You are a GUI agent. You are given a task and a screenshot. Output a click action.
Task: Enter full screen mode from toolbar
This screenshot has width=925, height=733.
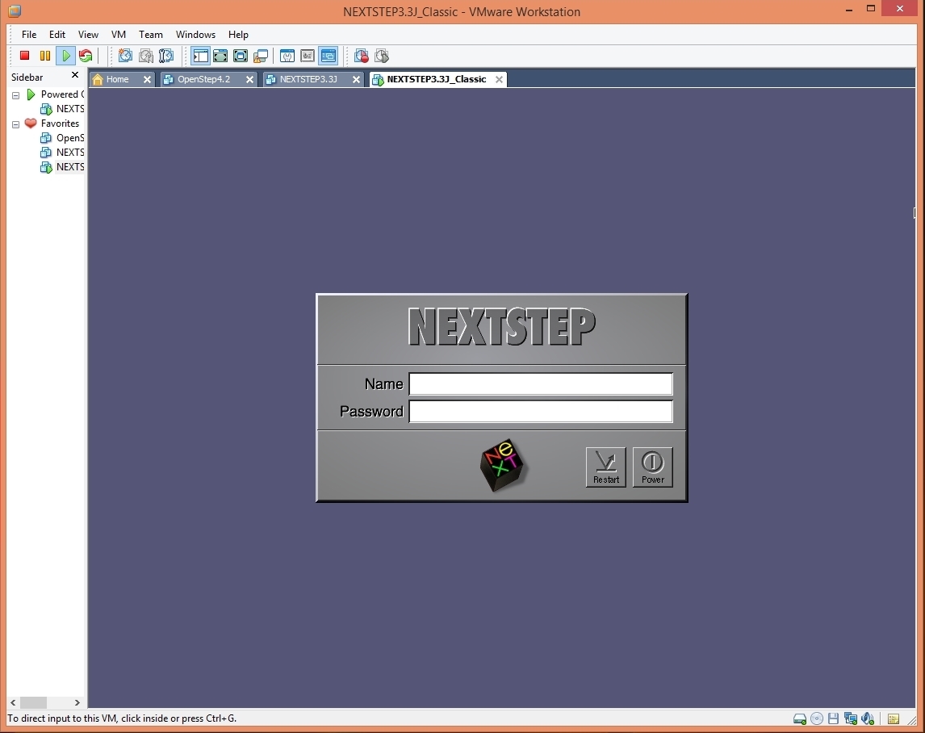[240, 56]
